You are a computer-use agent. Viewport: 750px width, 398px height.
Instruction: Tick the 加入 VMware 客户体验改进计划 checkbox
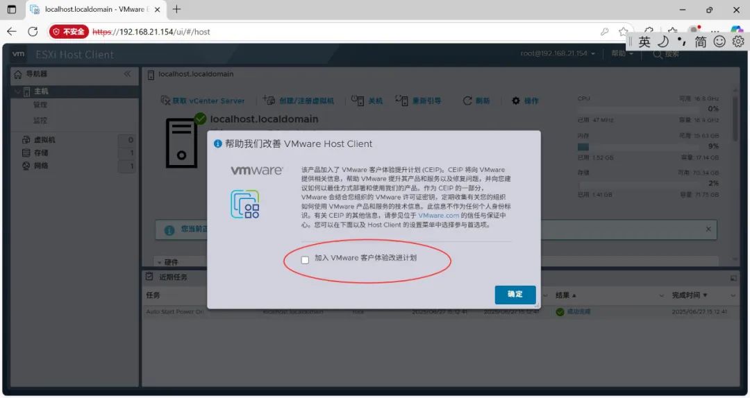(305, 260)
